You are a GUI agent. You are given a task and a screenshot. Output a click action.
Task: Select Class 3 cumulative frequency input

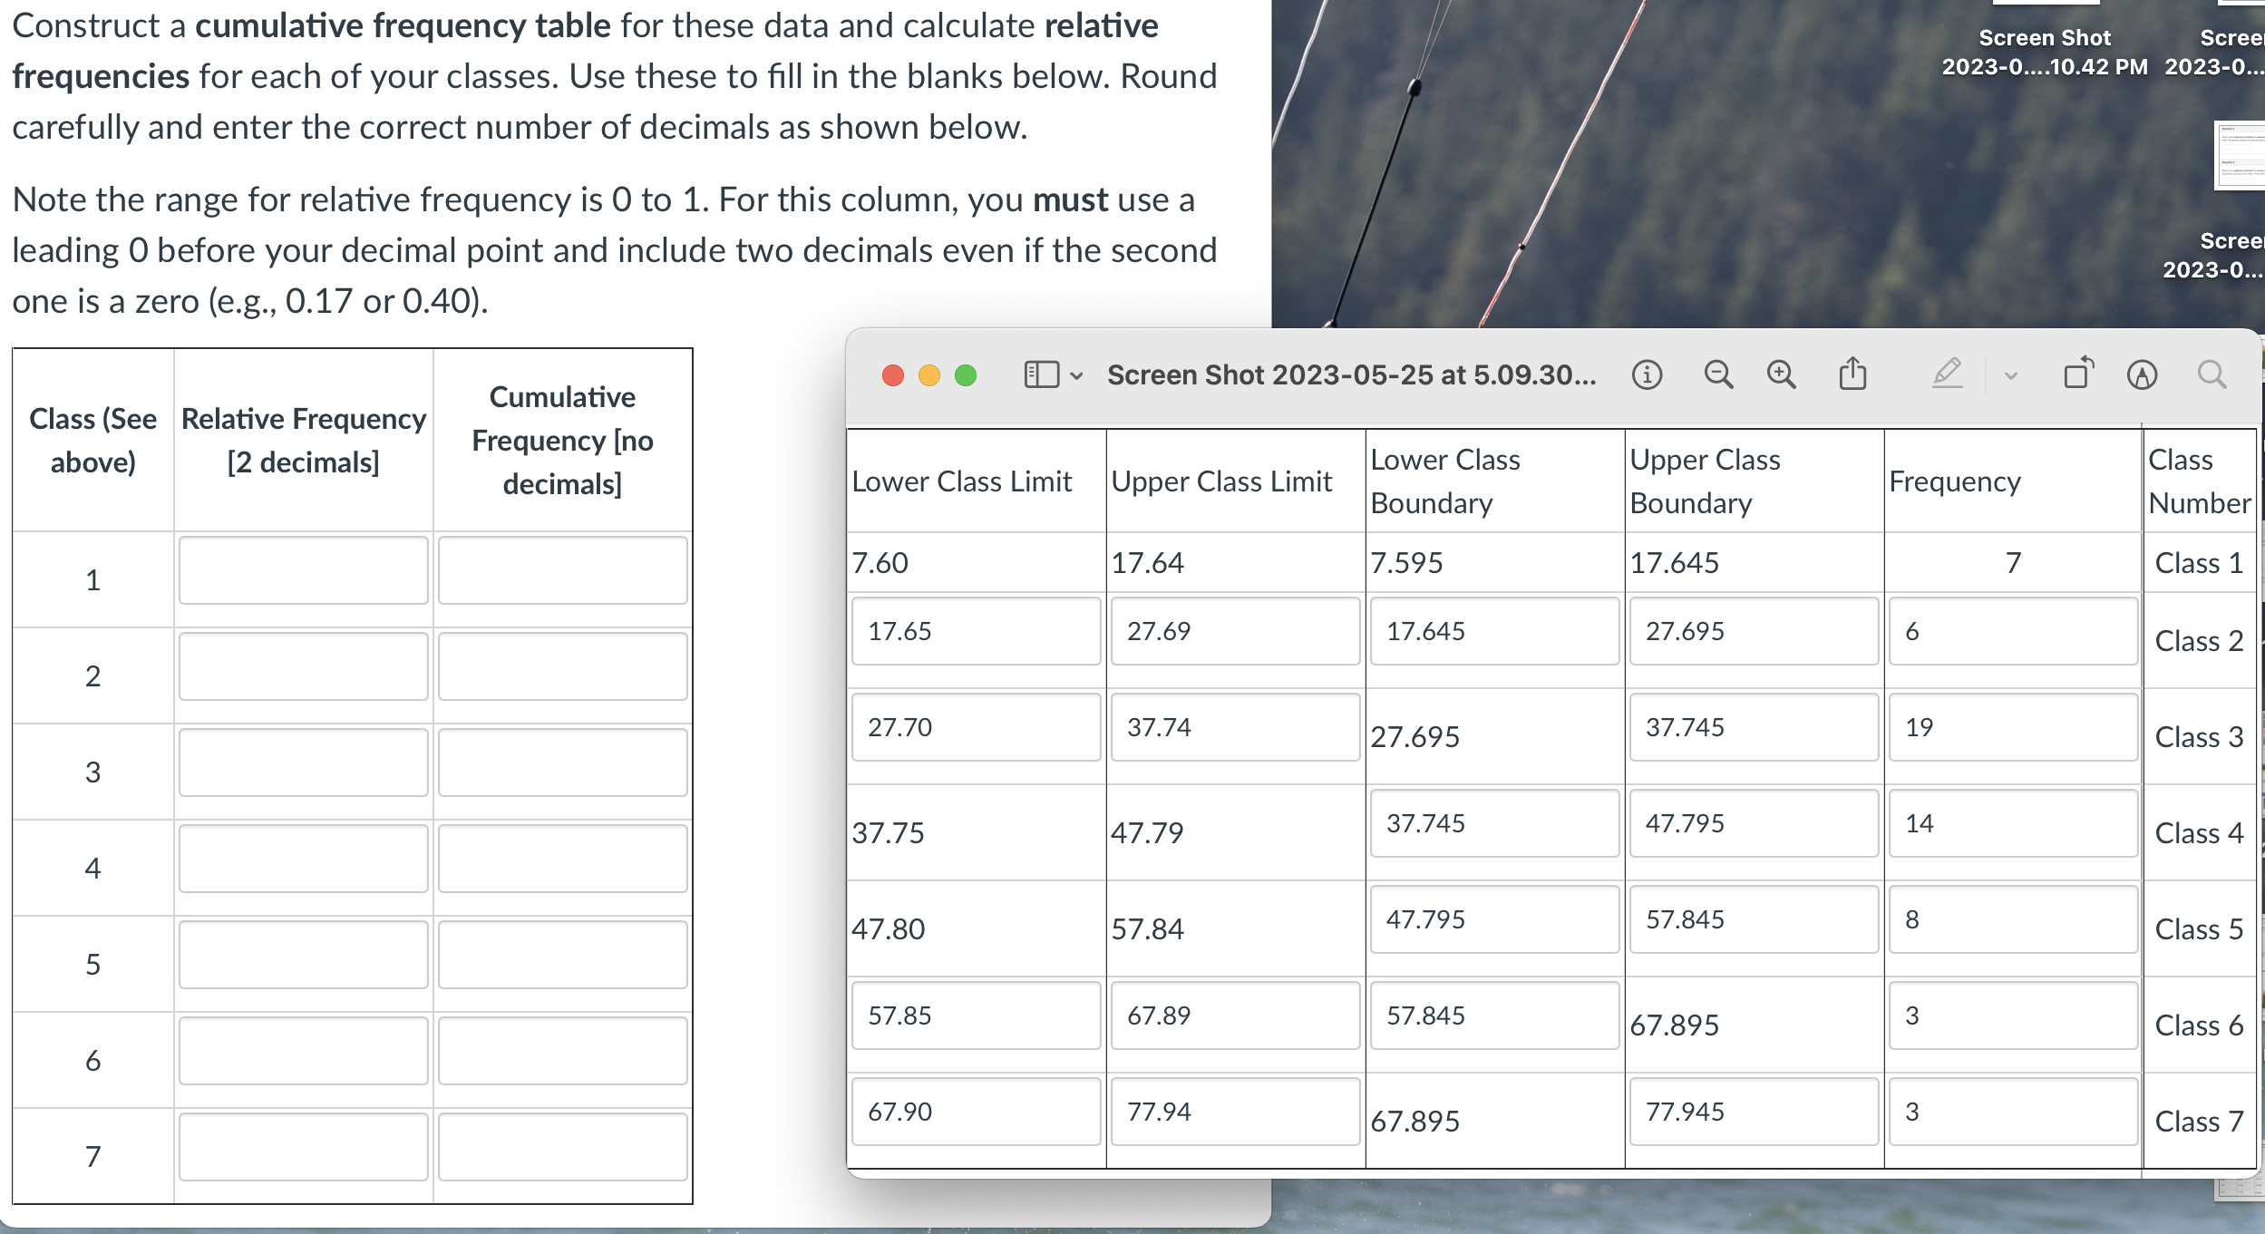[563, 763]
